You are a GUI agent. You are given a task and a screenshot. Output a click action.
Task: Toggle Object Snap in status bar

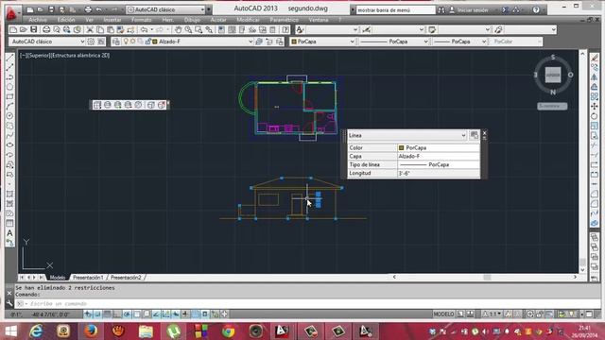coord(136,314)
